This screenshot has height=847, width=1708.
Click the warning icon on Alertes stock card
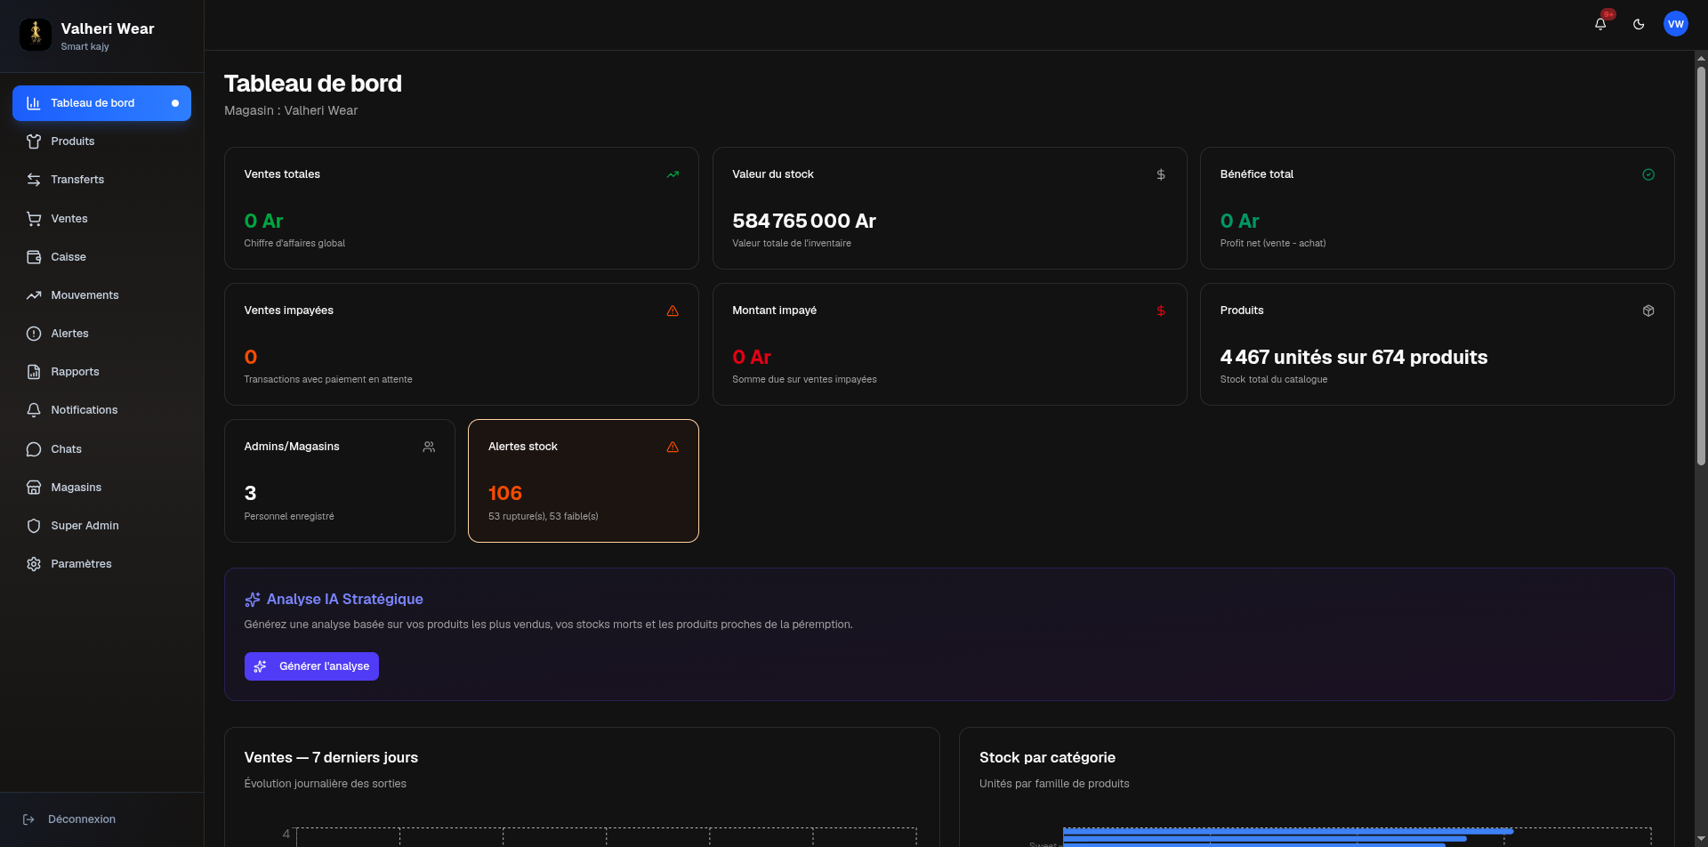pyautogui.click(x=673, y=447)
